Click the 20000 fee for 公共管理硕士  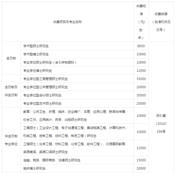pos(141,87)
